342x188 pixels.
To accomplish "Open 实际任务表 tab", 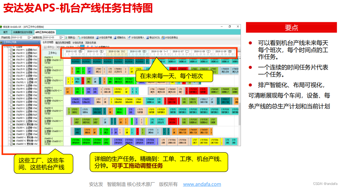I will [91, 43].
